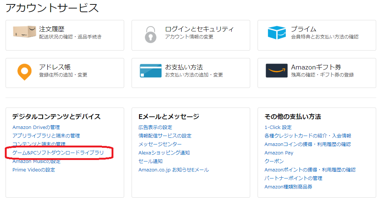Click お支払い方法の追加・変更 subtitle
This screenshot has width=381, height=201.
(x=194, y=75)
